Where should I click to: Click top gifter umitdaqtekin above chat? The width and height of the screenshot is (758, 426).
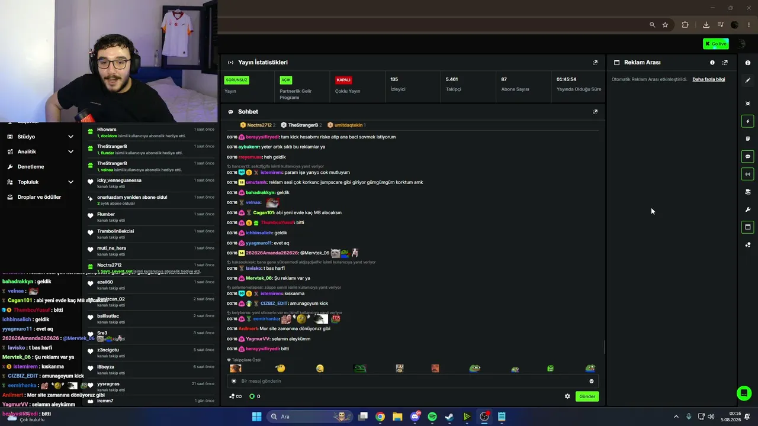tap(348, 125)
